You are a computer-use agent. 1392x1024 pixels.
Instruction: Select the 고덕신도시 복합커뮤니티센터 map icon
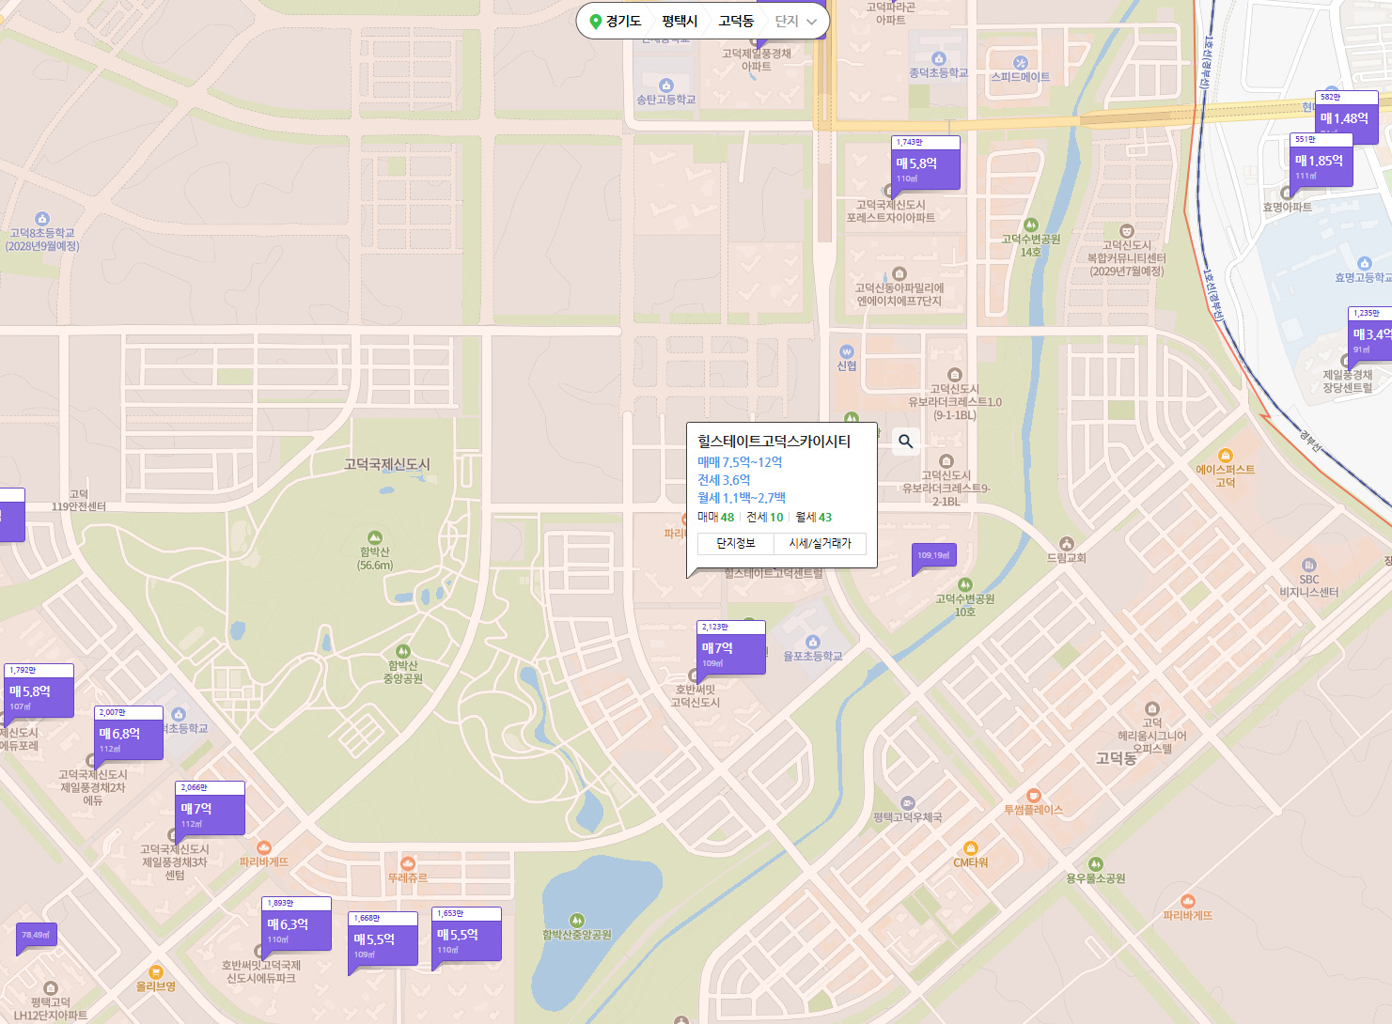1127,231
